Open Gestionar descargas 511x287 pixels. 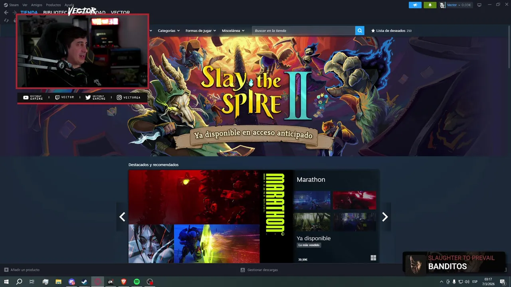[259, 270]
